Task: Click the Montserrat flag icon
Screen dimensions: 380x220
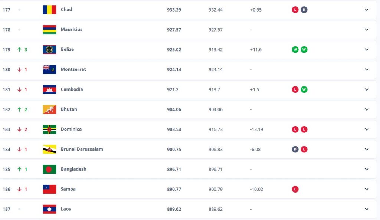Action: 49,70
